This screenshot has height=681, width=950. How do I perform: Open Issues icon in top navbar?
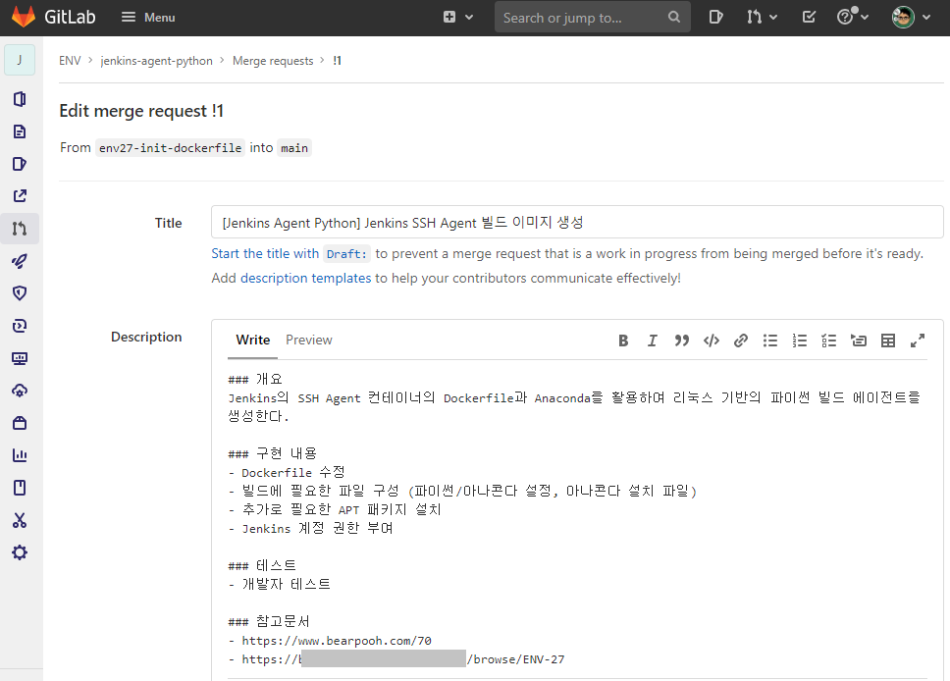pyautogui.click(x=715, y=18)
